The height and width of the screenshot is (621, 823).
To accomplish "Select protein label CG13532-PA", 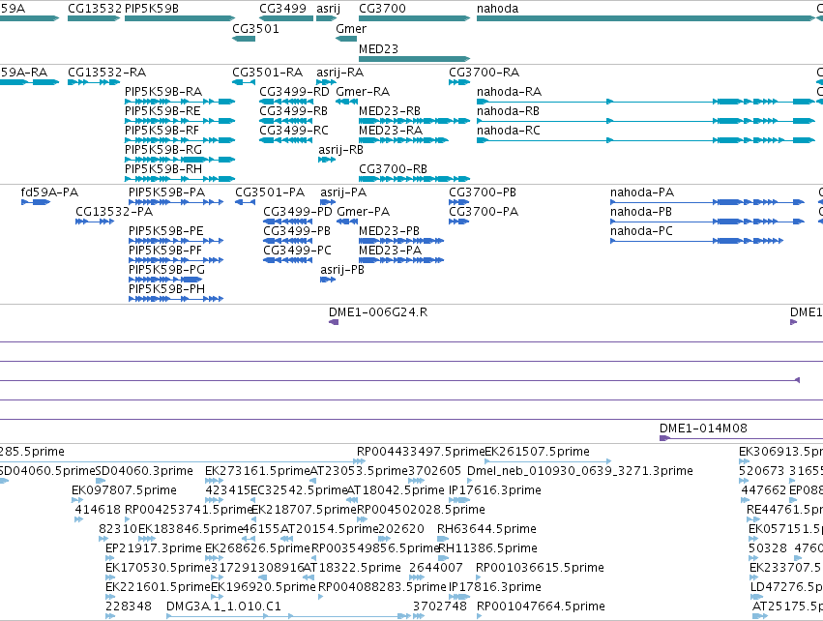I will (x=114, y=212).
